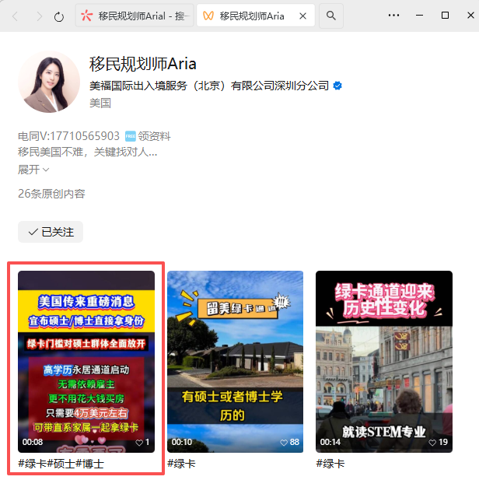Open the 领资料 link
Screen dimensions: 479x480
(154, 136)
